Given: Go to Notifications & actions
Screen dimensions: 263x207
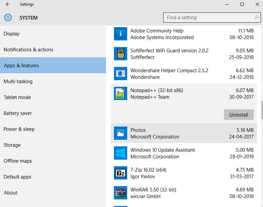Looking at the screenshot, I should pos(28,50).
